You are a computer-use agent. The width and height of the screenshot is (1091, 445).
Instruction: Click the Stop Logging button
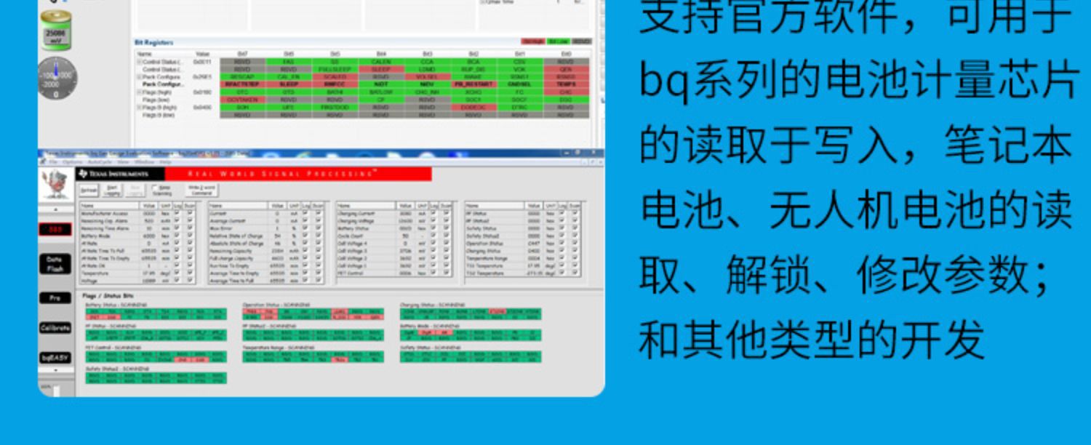pos(135,191)
